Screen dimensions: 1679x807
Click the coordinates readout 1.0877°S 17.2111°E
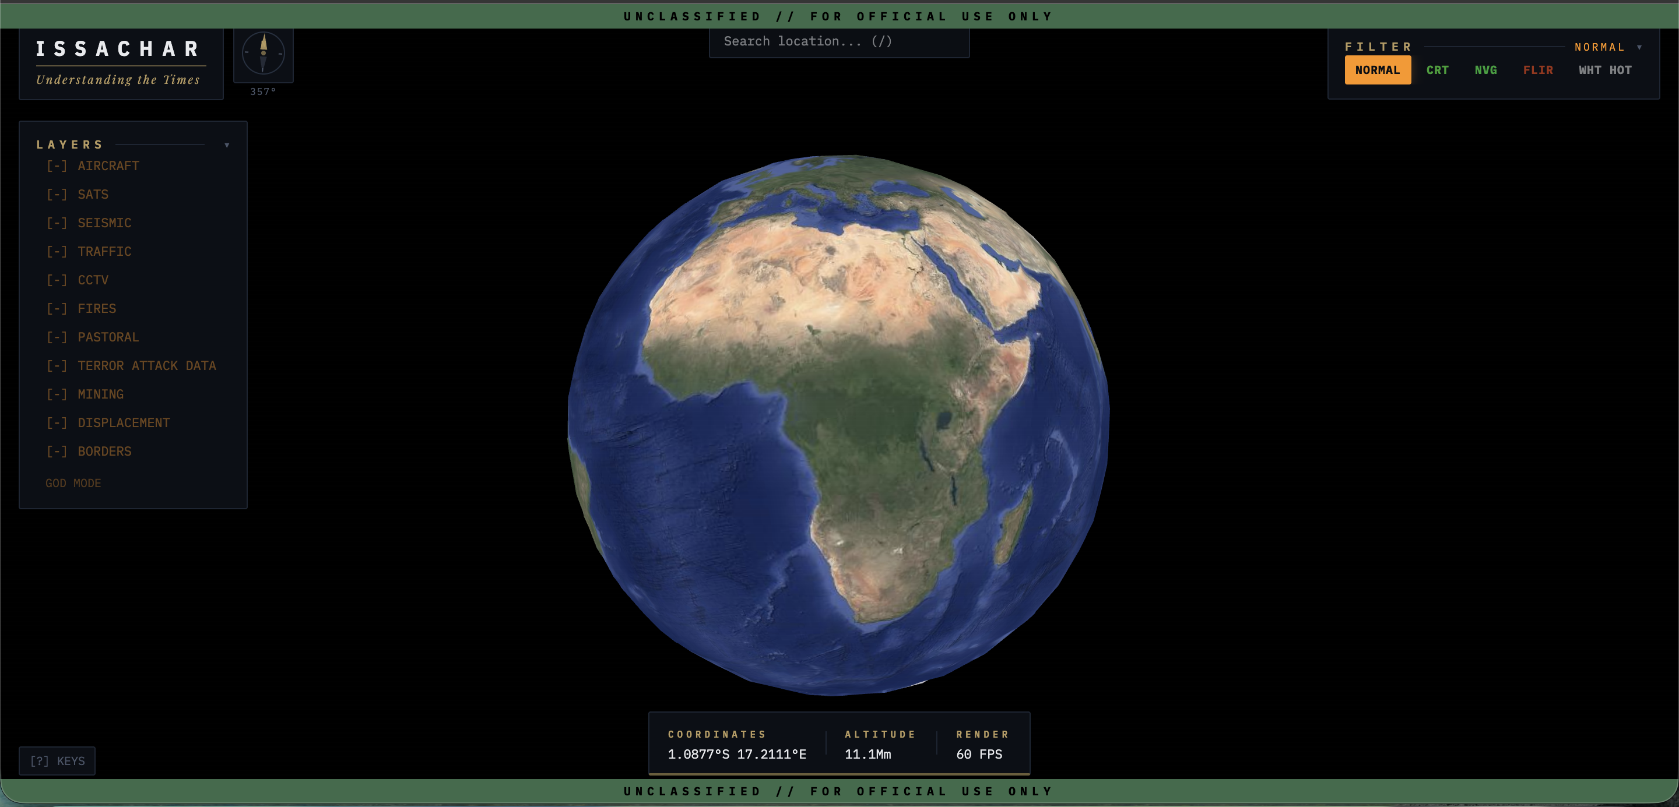(736, 755)
